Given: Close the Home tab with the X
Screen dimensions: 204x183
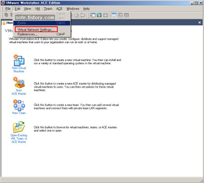Looking at the screenshot, I should (x=200, y=23).
